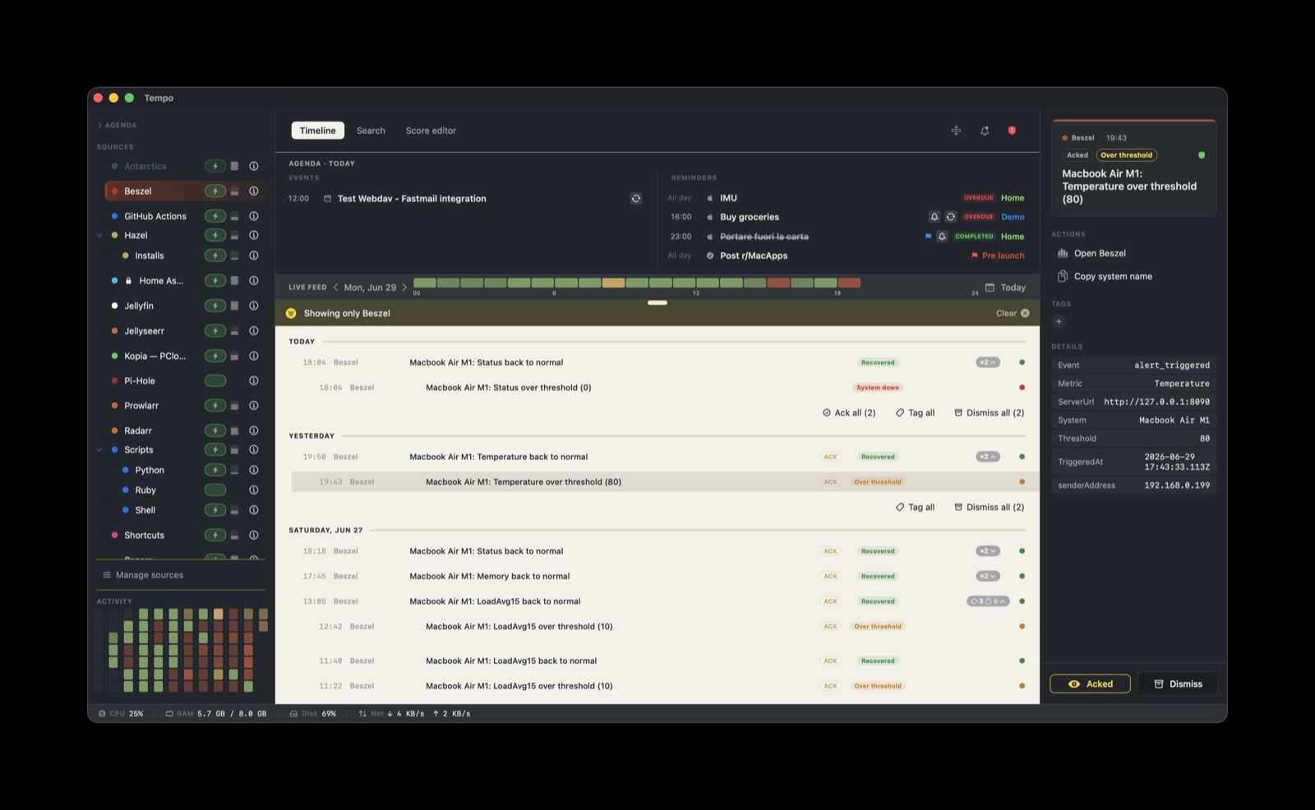Click the panel resize handle below timeline
The height and width of the screenshot is (810, 1315).
pos(657,302)
